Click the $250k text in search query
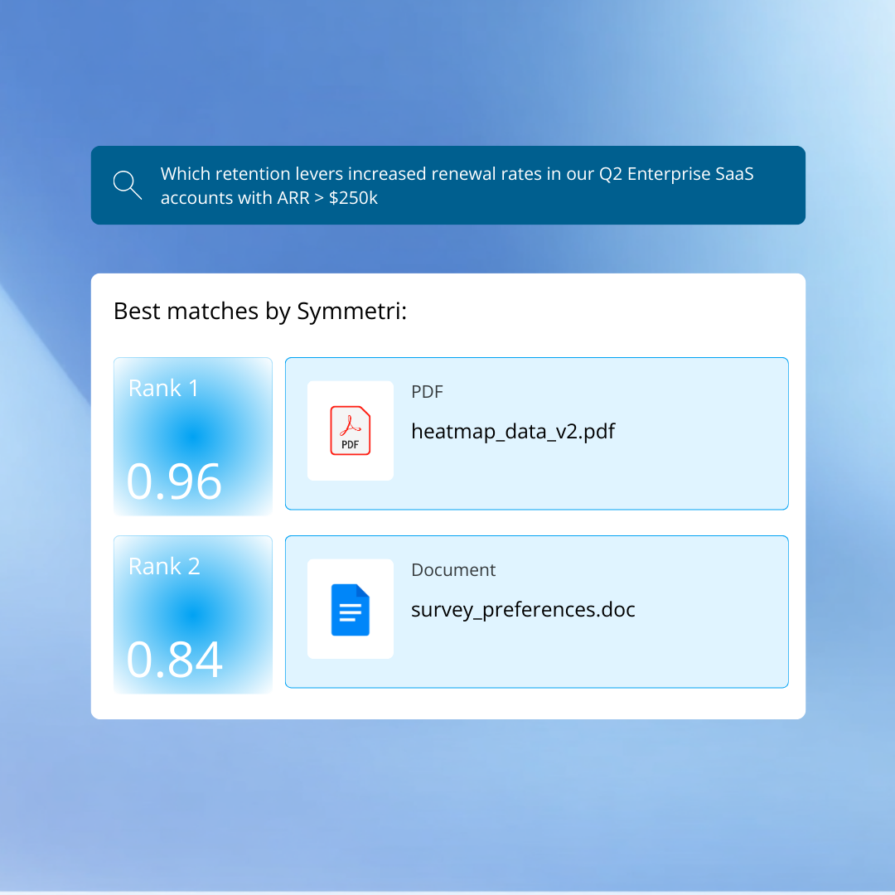Viewport: 895px width, 895px height. point(353,198)
